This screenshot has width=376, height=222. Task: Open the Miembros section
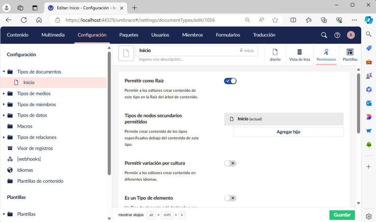192,35
